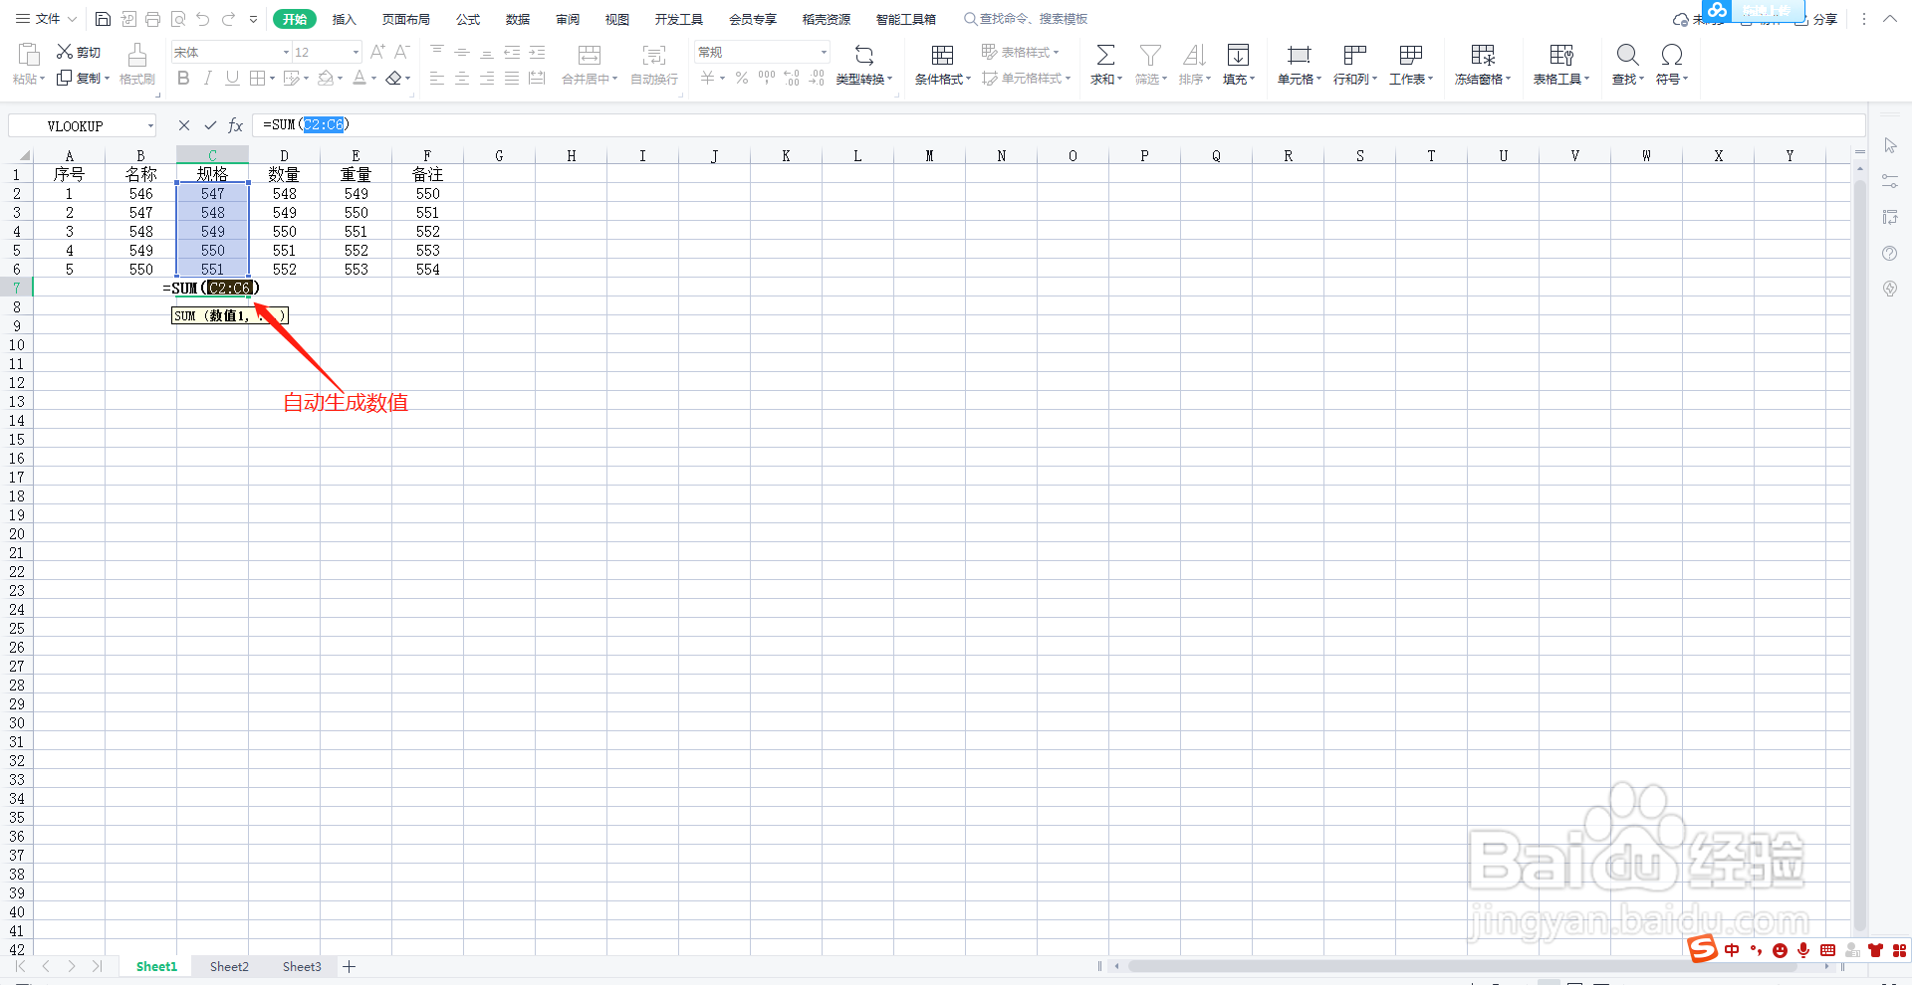Click the Fill (填充) icon
The width and height of the screenshot is (1912, 985).
(1238, 55)
